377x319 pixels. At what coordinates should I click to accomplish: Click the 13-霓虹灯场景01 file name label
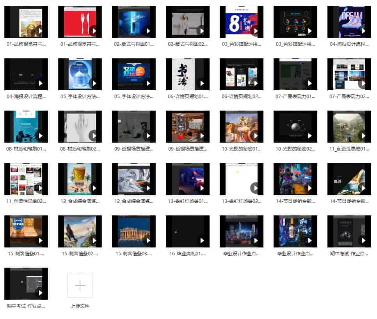188,201
